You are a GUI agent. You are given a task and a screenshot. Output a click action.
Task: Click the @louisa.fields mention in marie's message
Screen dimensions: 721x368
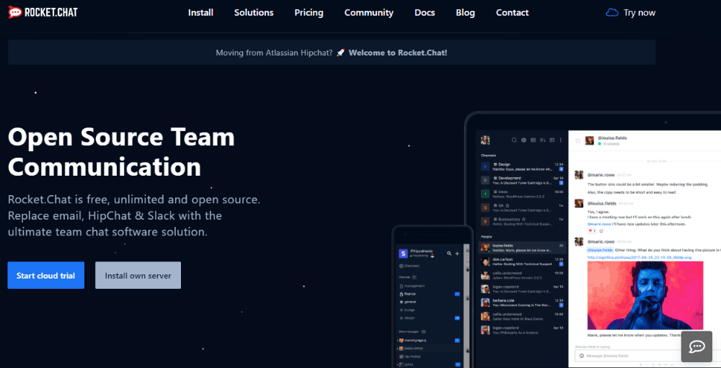coord(600,250)
